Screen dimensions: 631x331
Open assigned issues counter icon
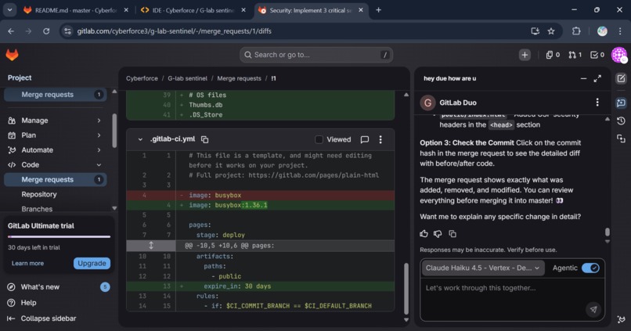pyautogui.click(x=553, y=55)
